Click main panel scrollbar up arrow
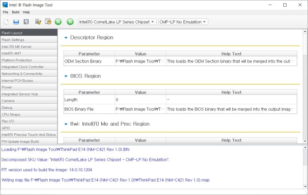The height and width of the screenshot is (195, 308). click(305, 31)
